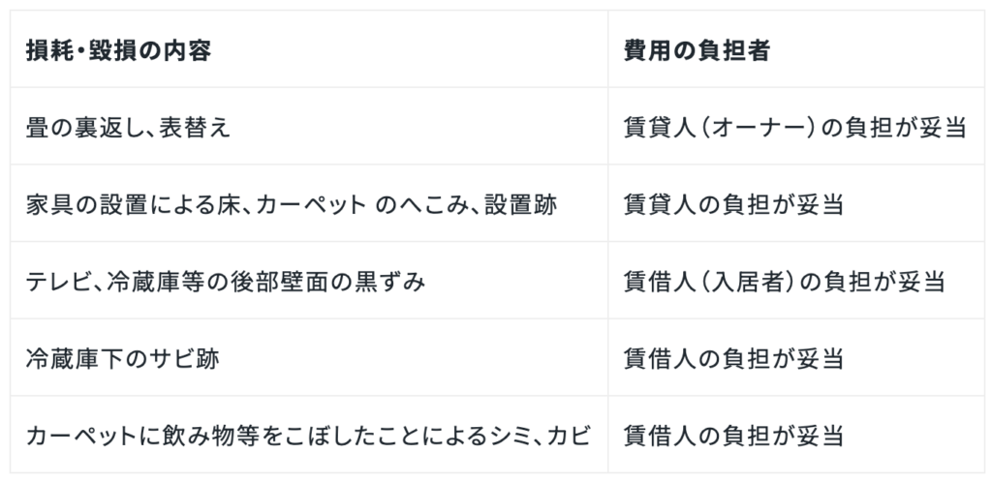Image resolution: width=992 pixels, height=483 pixels.
Task: Click 賃借人の負担が妥当 in the サビ跡 row
Action: click(733, 359)
